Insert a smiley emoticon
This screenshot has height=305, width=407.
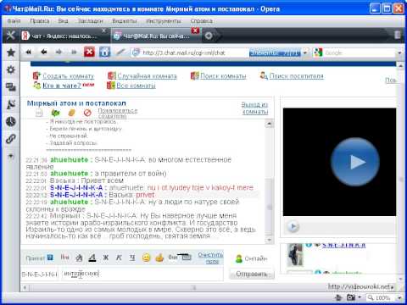pos(146,258)
